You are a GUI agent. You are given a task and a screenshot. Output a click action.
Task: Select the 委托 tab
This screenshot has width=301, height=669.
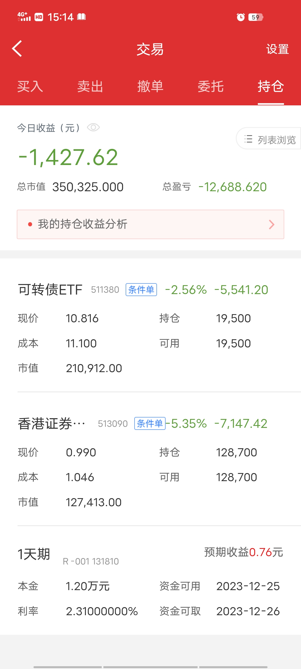211,86
